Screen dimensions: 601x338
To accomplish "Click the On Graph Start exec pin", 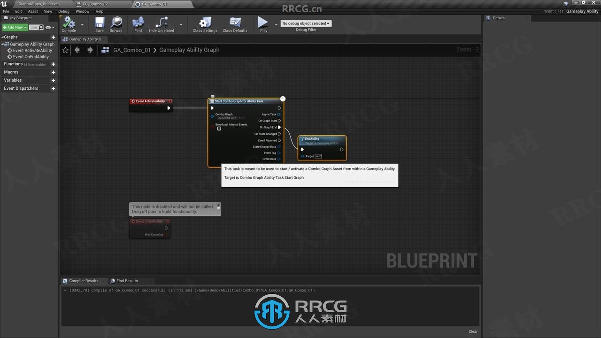I will pos(279,121).
